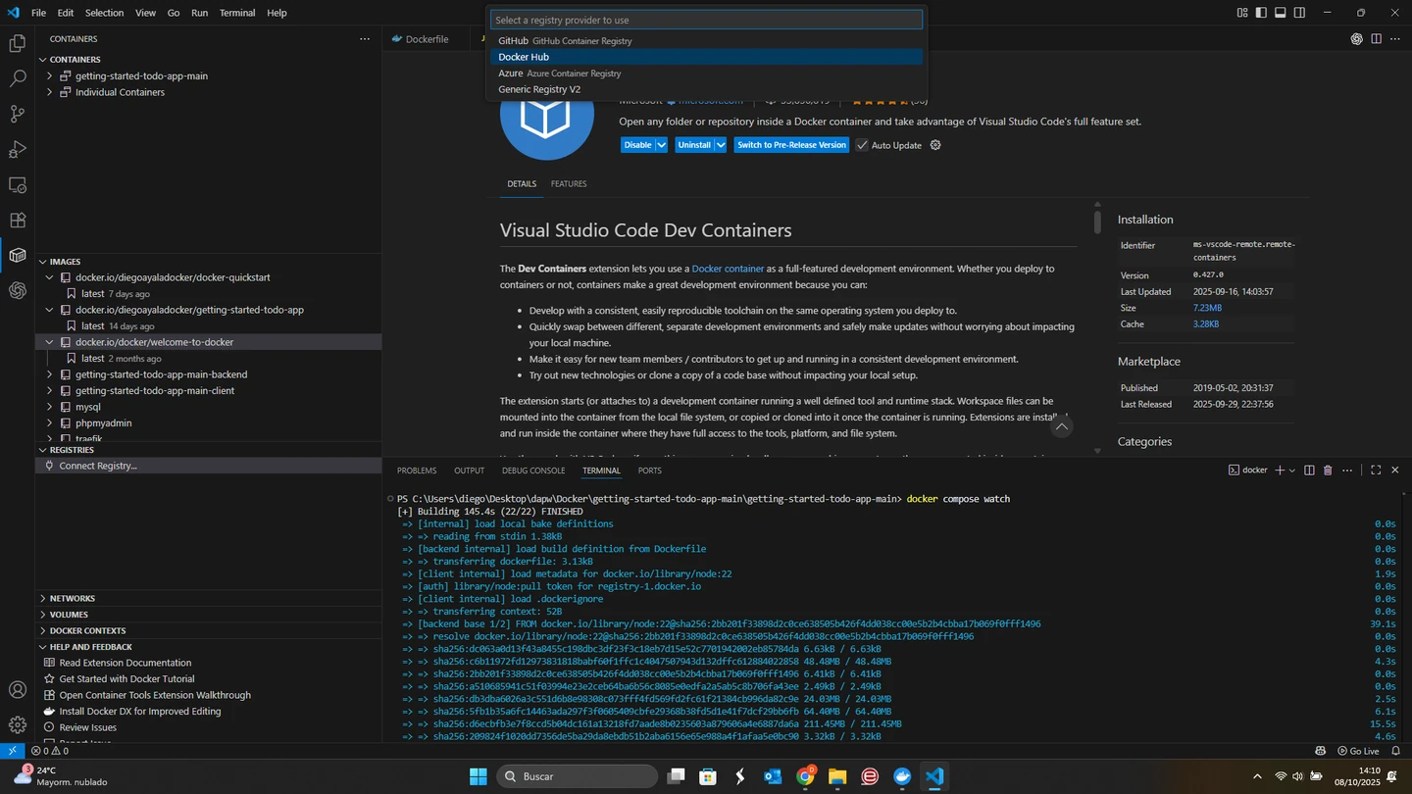Image resolution: width=1412 pixels, height=794 pixels.
Task: Click the Disable extension button
Action: 637,145
